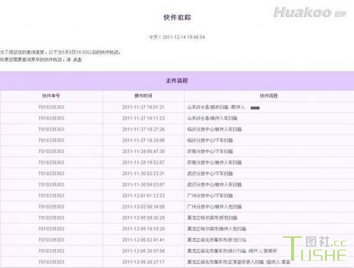Click the 走件流程 table header bar

(x=176, y=81)
